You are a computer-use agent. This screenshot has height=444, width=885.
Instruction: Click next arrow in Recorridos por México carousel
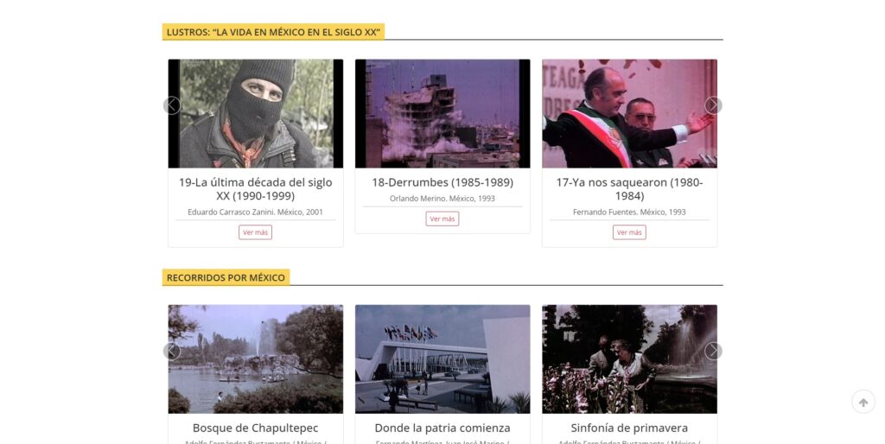click(x=713, y=351)
